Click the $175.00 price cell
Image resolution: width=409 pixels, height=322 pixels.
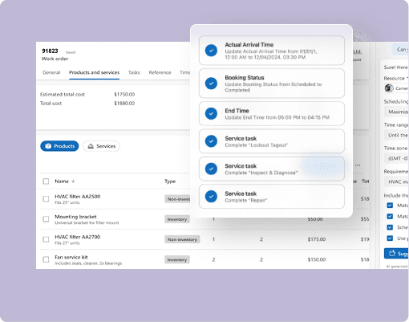click(x=317, y=239)
